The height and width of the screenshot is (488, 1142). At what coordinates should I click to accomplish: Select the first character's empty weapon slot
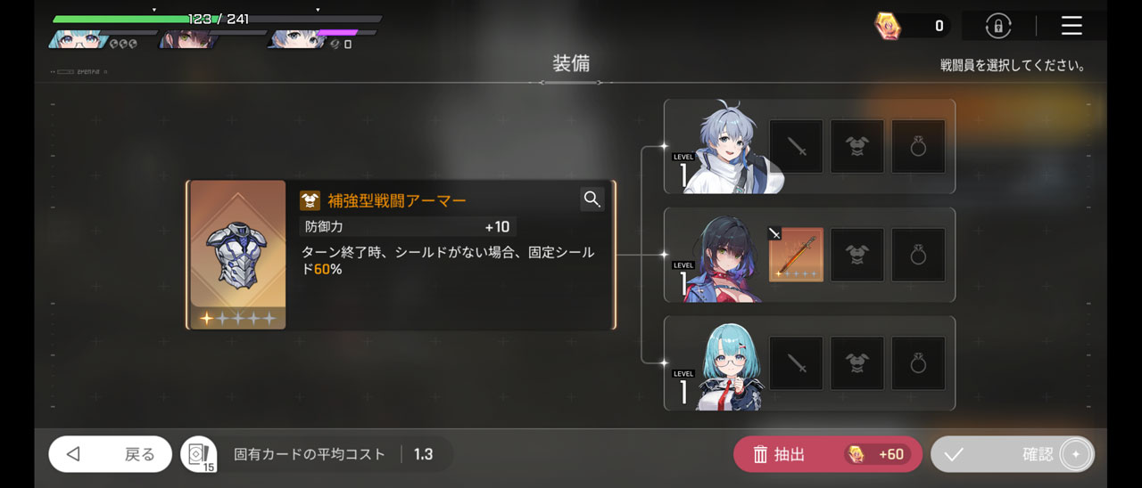pyautogui.click(x=796, y=147)
